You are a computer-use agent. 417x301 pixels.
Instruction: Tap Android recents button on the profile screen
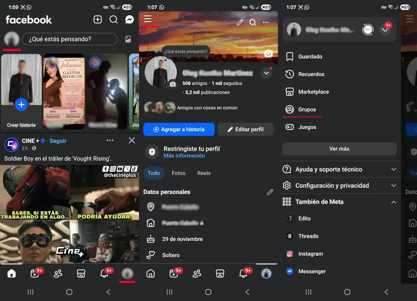pyautogui.click(x=169, y=292)
